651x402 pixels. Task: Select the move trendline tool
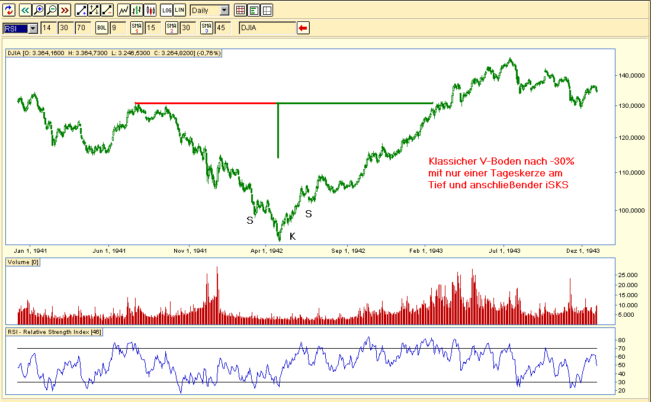pyautogui.click(x=94, y=10)
